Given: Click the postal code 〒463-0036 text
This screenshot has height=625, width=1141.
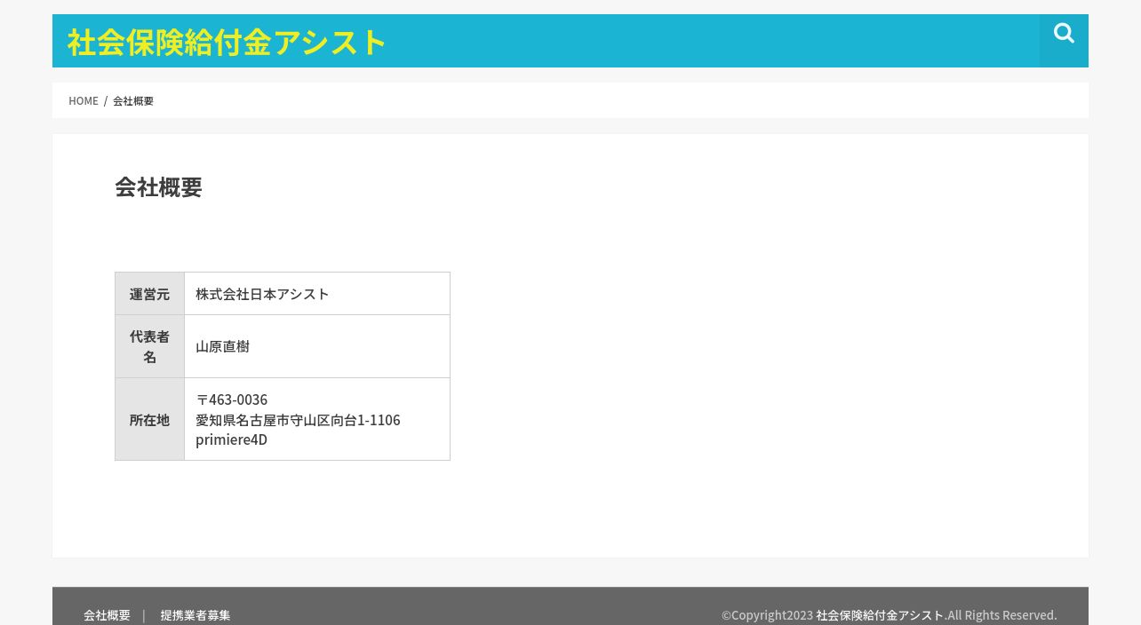Looking at the screenshot, I should [232, 400].
